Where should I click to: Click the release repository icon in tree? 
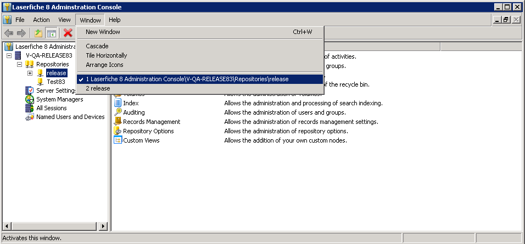pos(40,72)
